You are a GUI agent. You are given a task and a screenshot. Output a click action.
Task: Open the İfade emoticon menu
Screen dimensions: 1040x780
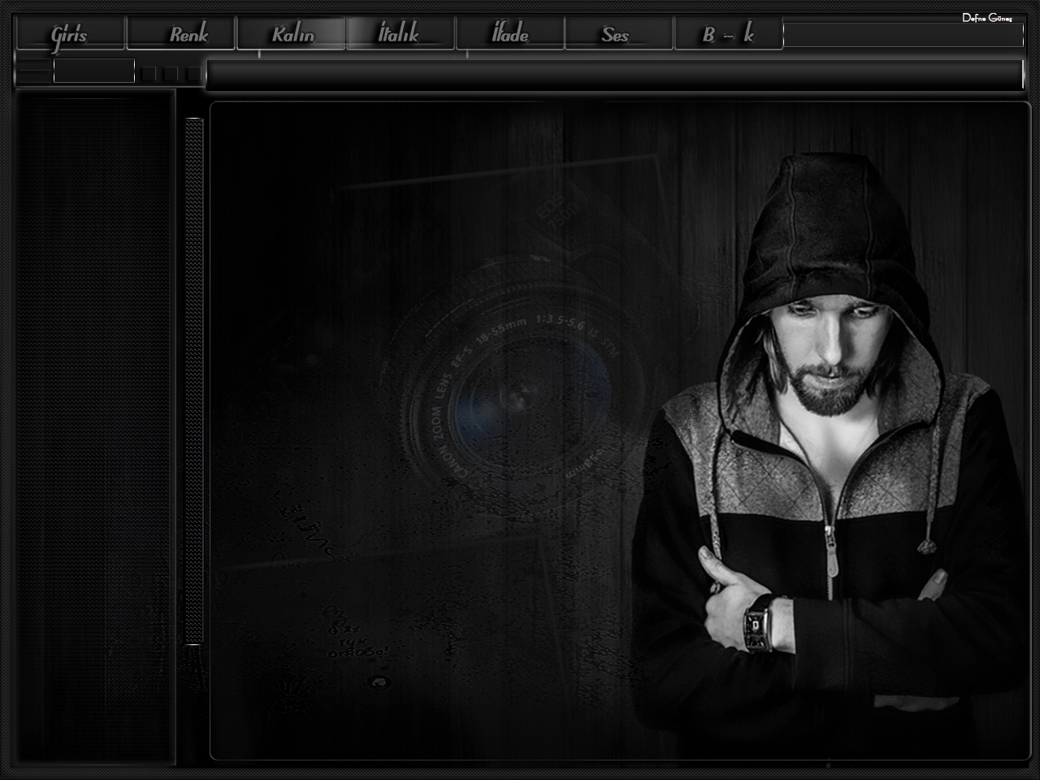[x=510, y=34]
